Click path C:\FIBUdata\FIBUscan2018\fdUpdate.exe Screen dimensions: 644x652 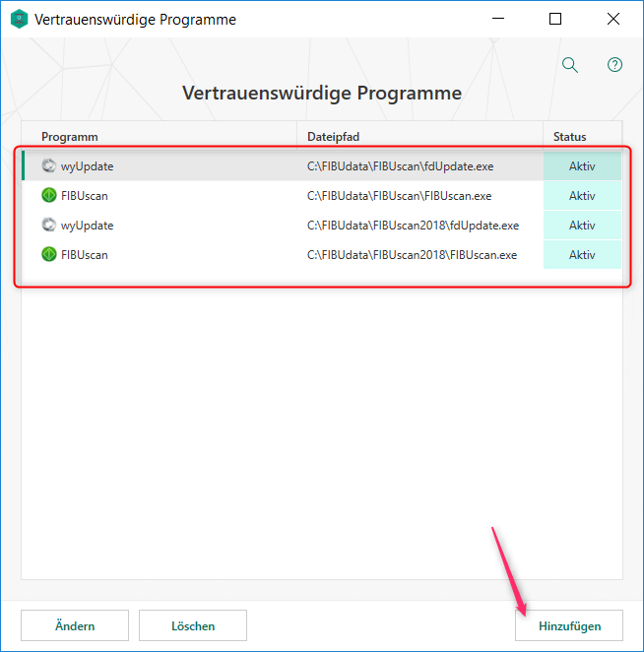click(413, 226)
